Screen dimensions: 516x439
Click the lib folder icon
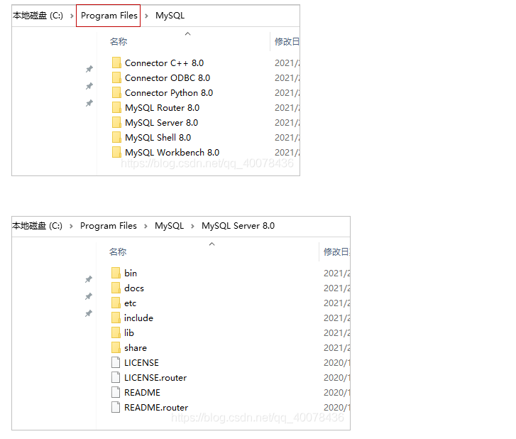click(x=116, y=332)
